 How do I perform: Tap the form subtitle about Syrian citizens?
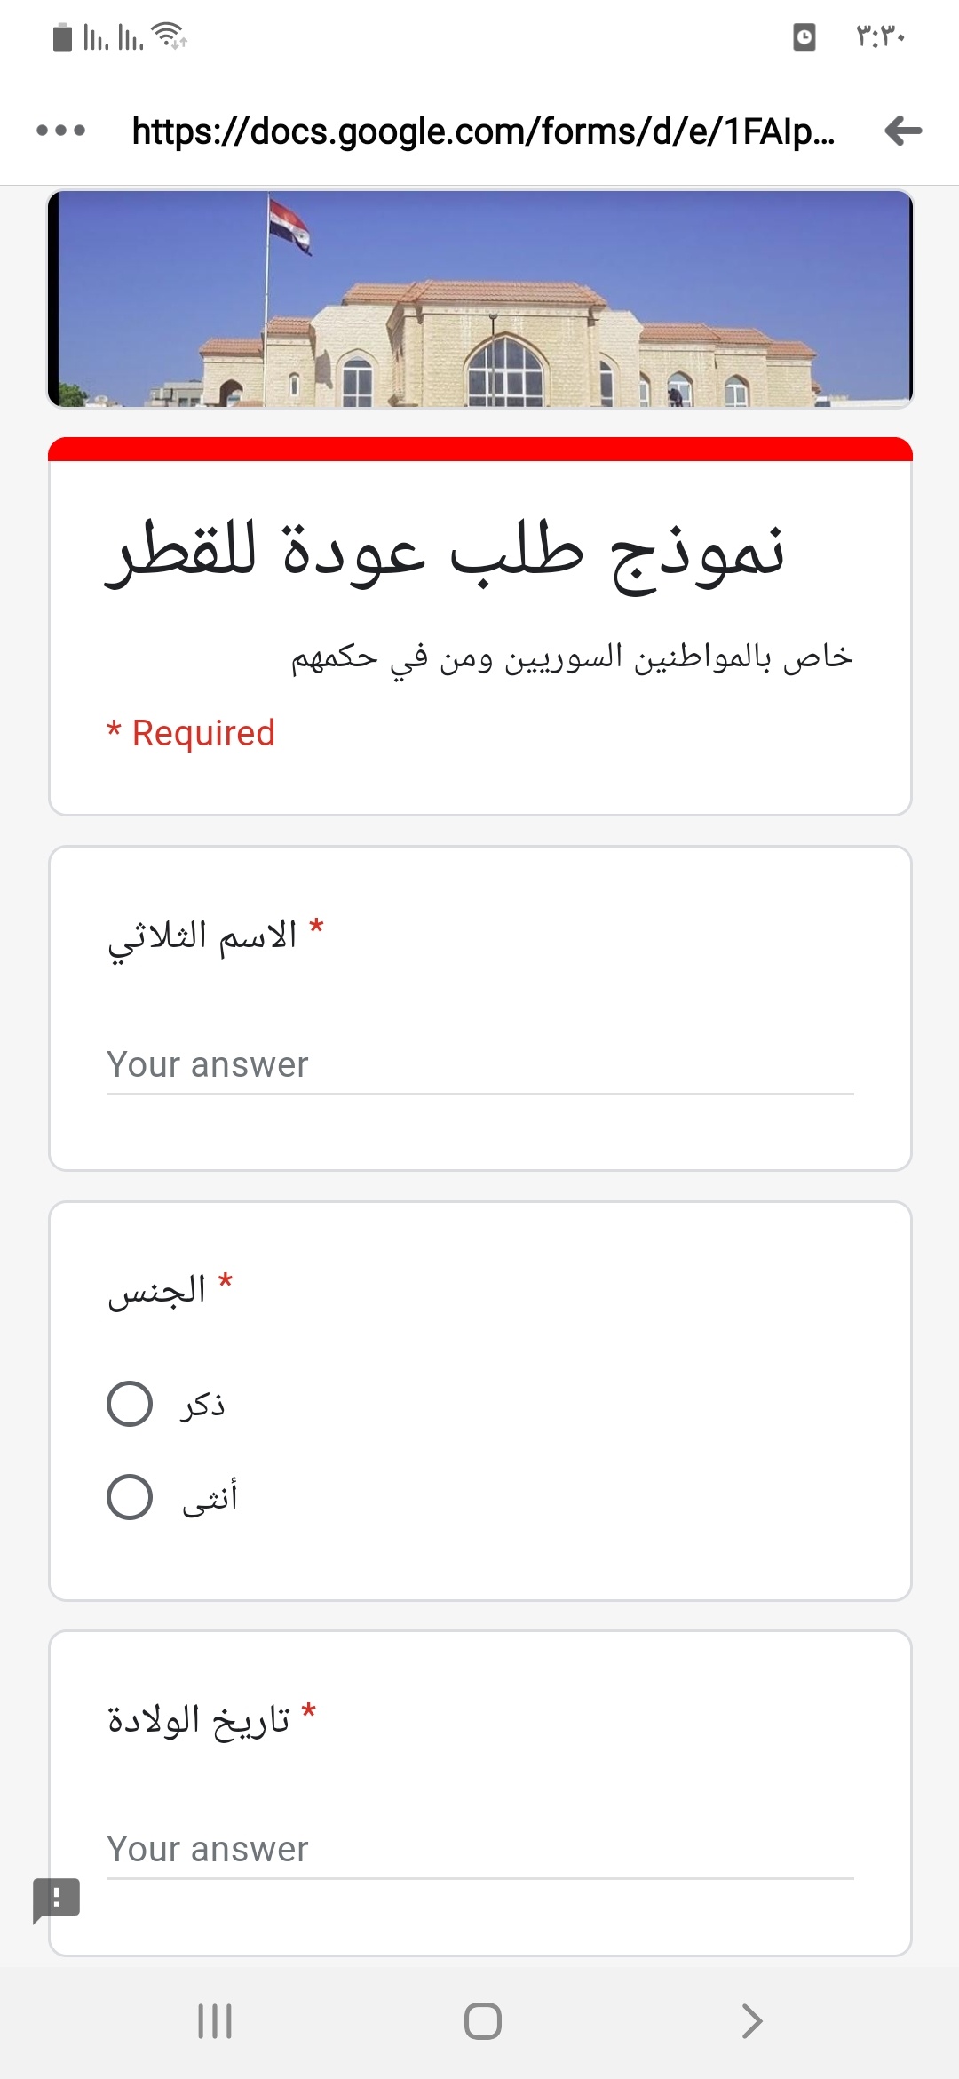point(572,658)
